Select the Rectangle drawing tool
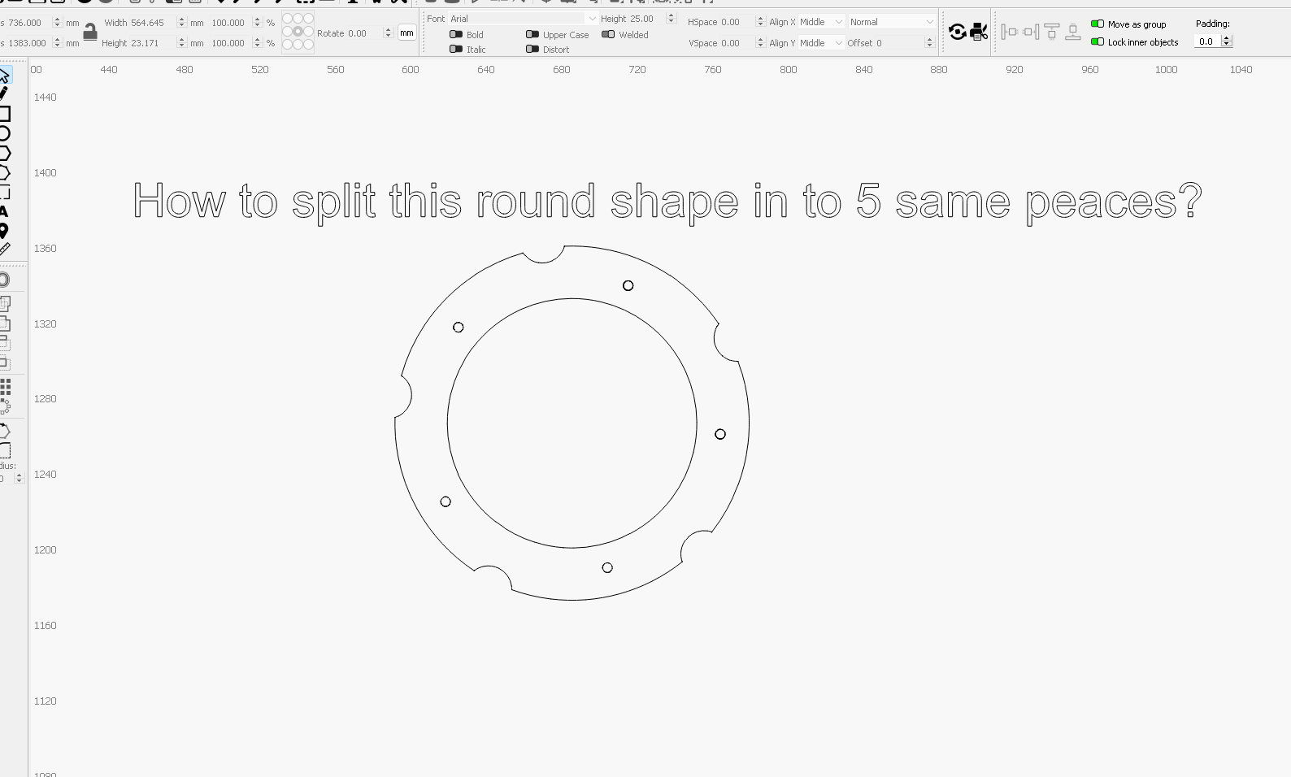This screenshot has height=777, width=1291. (4, 114)
